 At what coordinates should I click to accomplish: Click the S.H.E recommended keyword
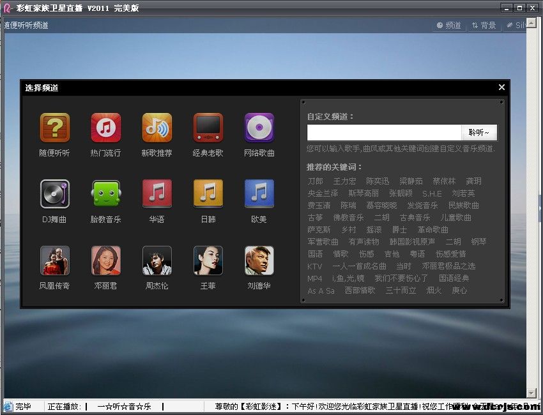(x=432, y=193)
